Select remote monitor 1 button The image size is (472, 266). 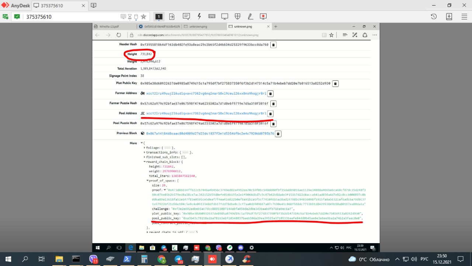(159, 17)
